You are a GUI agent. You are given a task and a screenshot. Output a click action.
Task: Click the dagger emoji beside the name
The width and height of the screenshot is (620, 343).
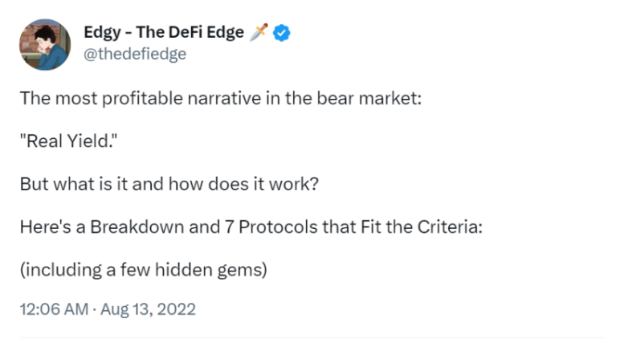pyautogui.click(x=259, y=32)
